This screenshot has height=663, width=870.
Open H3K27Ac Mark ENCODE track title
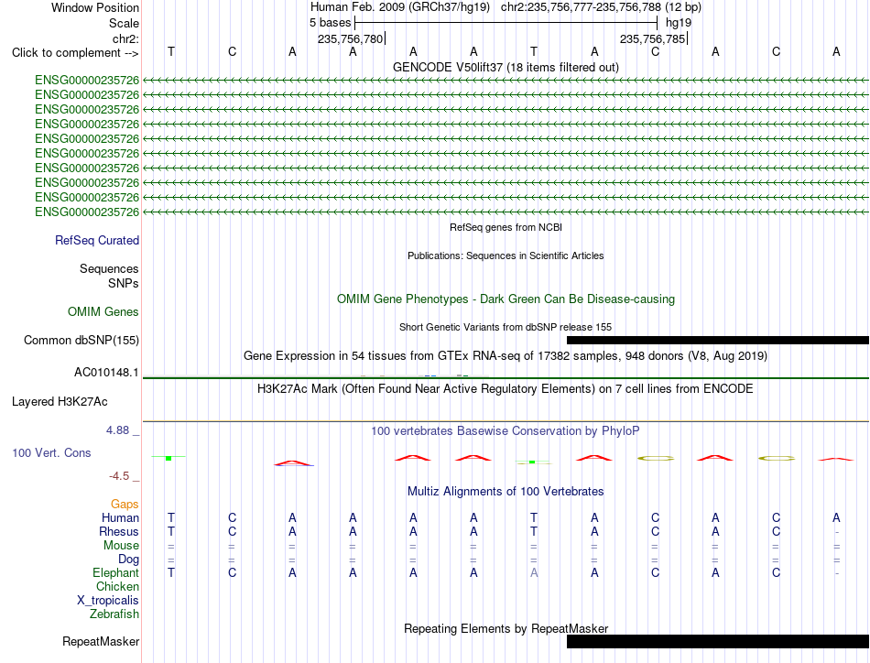pyautogui.click(x=506, y=389)
